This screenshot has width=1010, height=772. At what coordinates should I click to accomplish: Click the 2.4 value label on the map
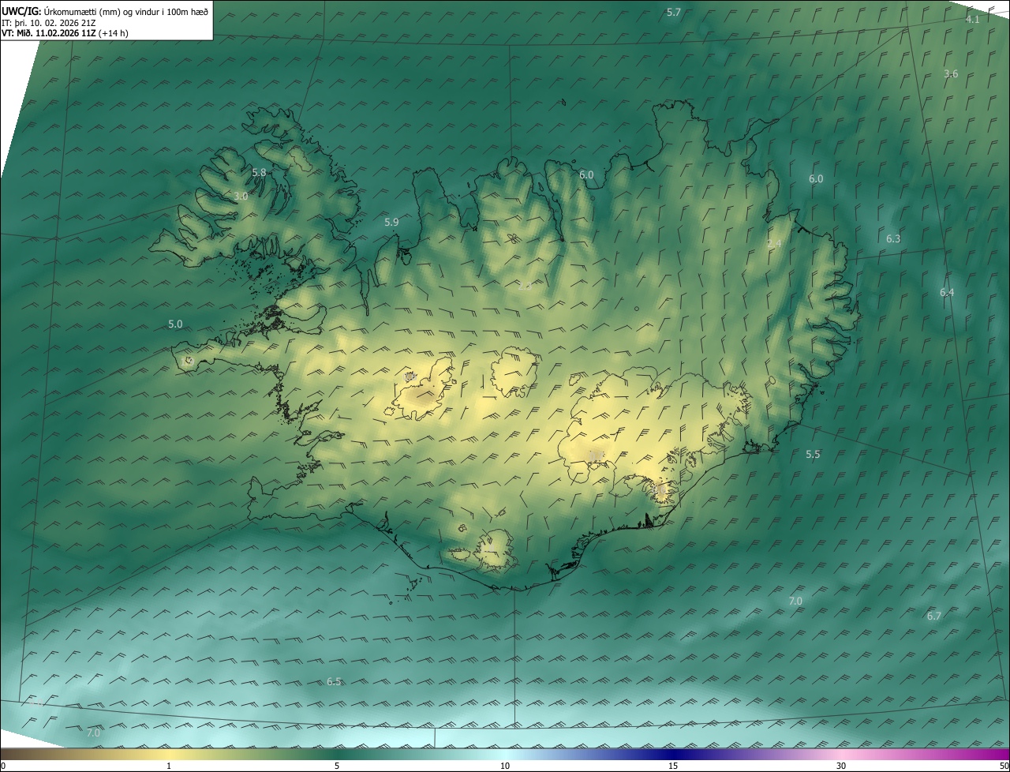pos(774,244)
